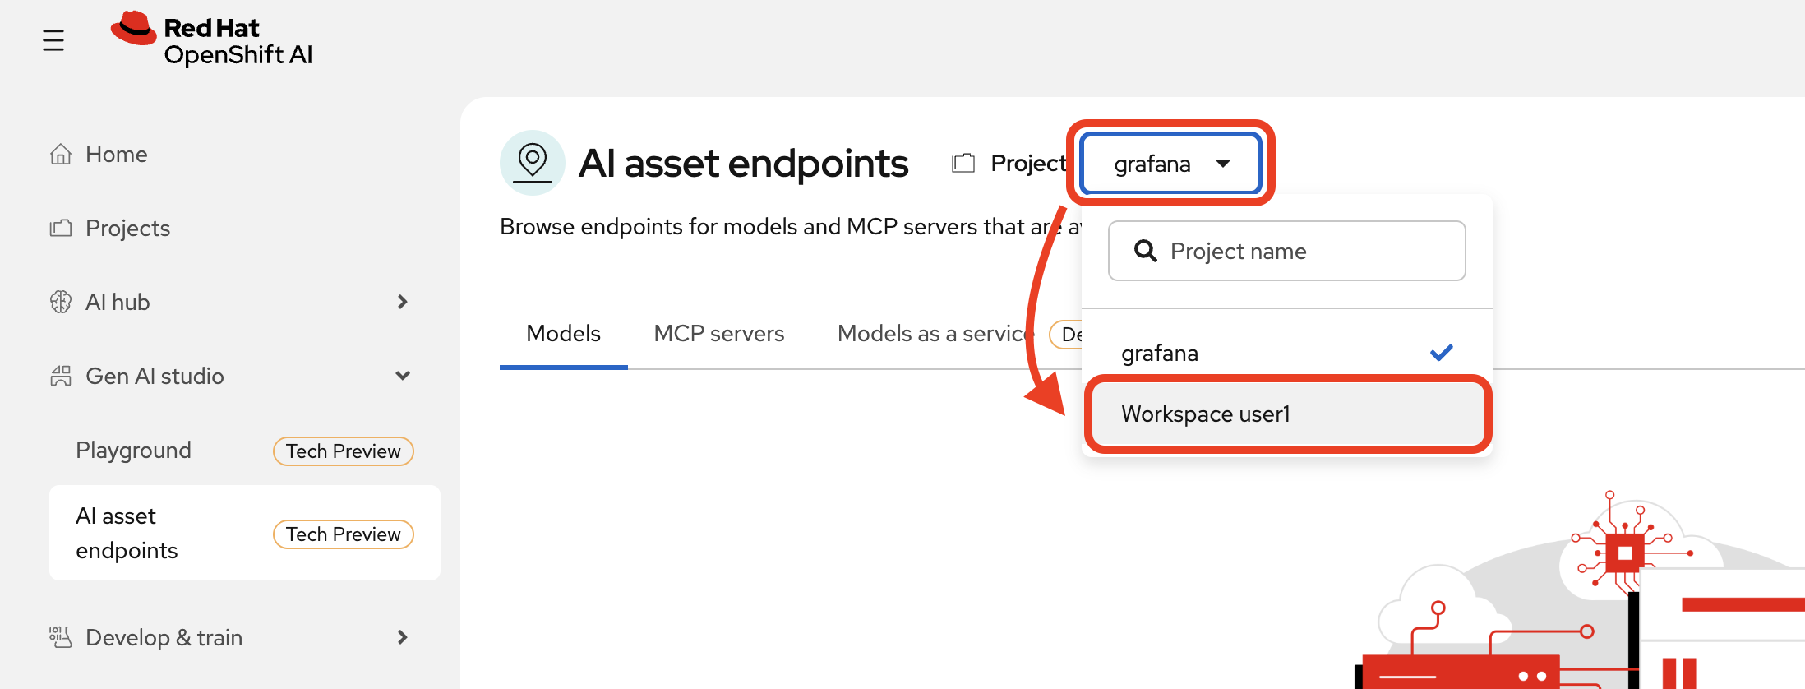This screenshot has width=1805, height=689.
Task: Click the AI asset endpoints pin icon
Action: click(x=533, y=162)
